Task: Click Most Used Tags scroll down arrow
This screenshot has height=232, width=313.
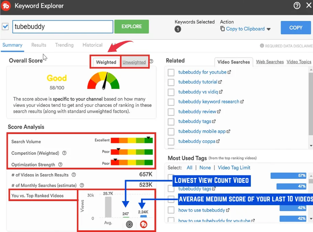Action: point(311,219)
